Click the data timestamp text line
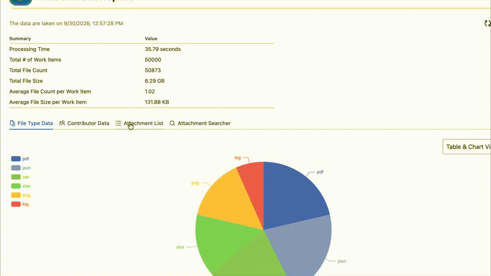491x276 pixels. coord(66,24)
